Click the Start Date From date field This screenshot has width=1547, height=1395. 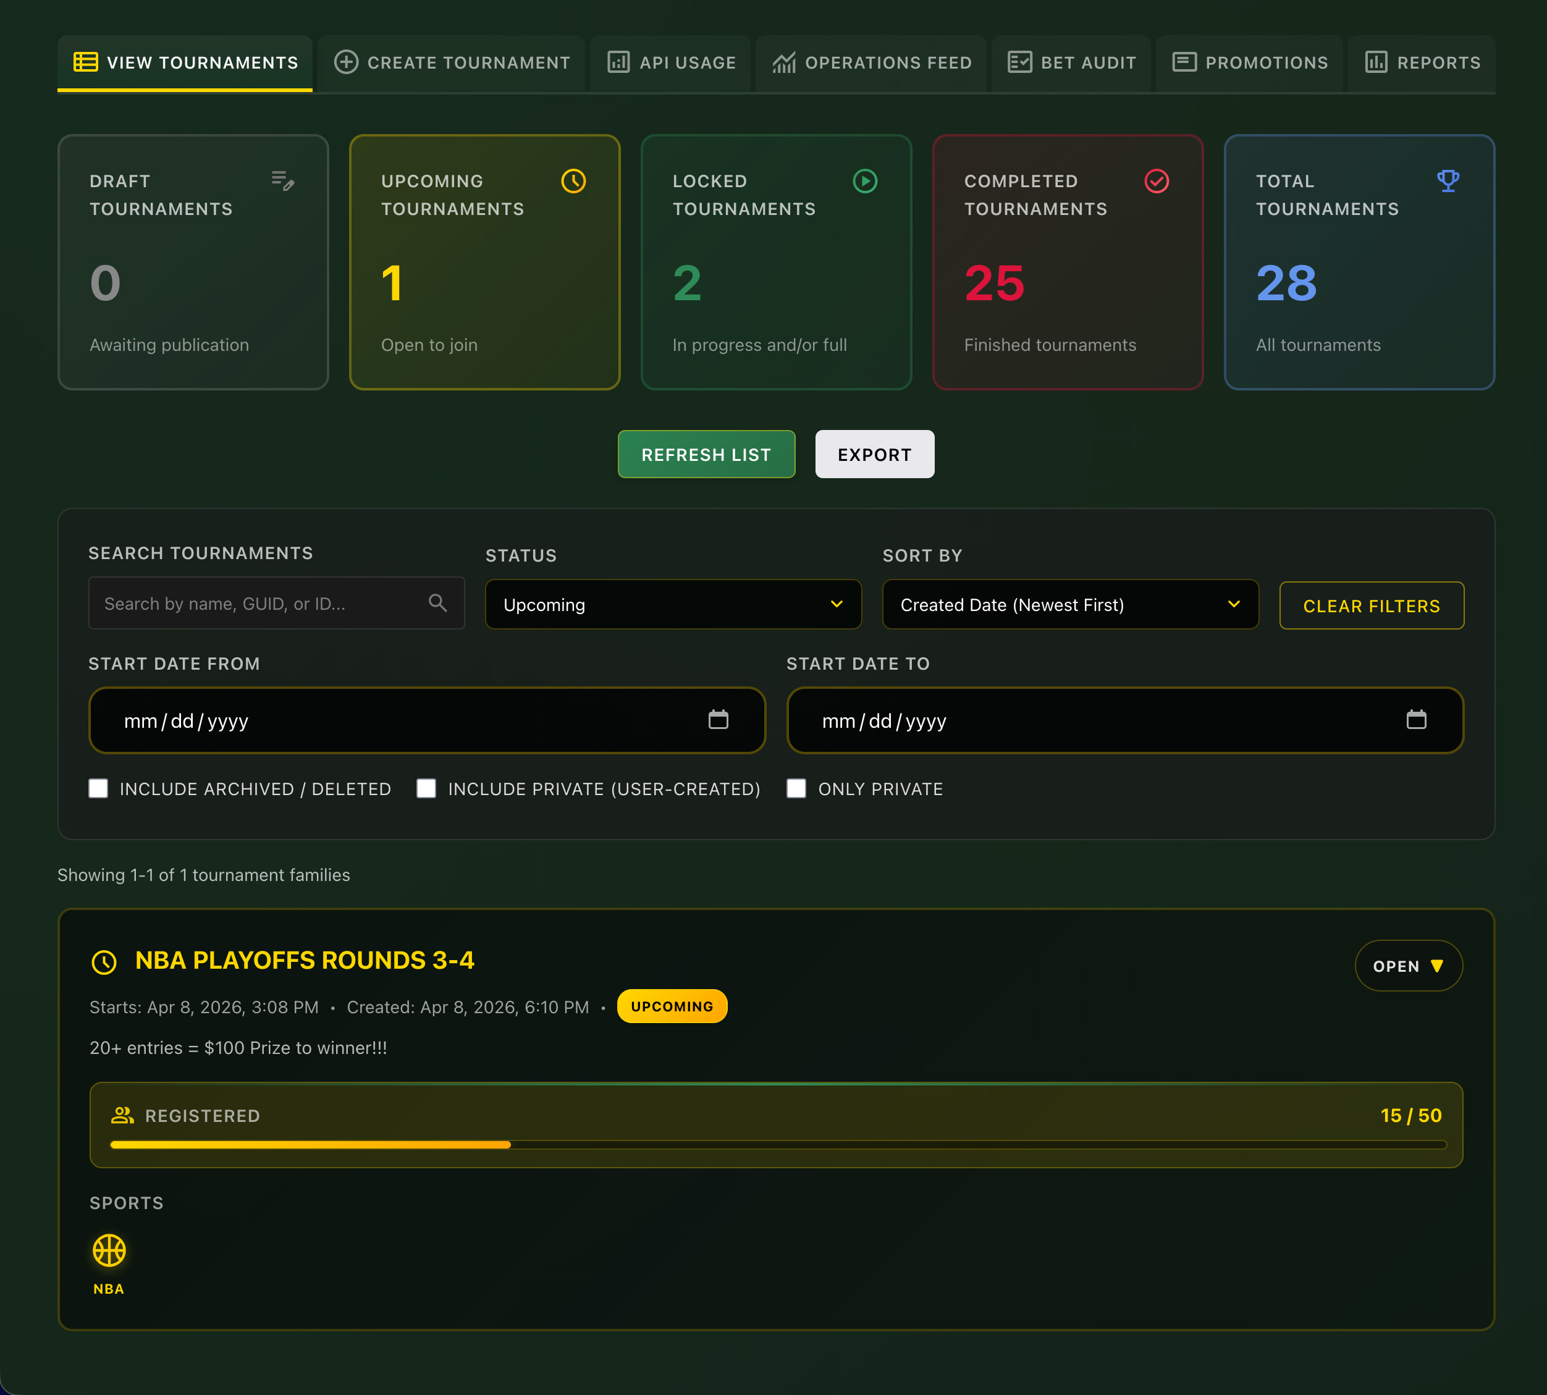427,720
